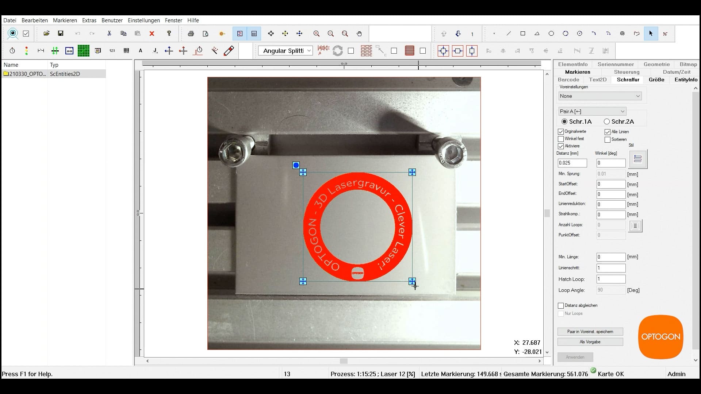Viewport: 701px width, 394px height.
Task: Click the red pen marker icon
Action: pos(229,51)
